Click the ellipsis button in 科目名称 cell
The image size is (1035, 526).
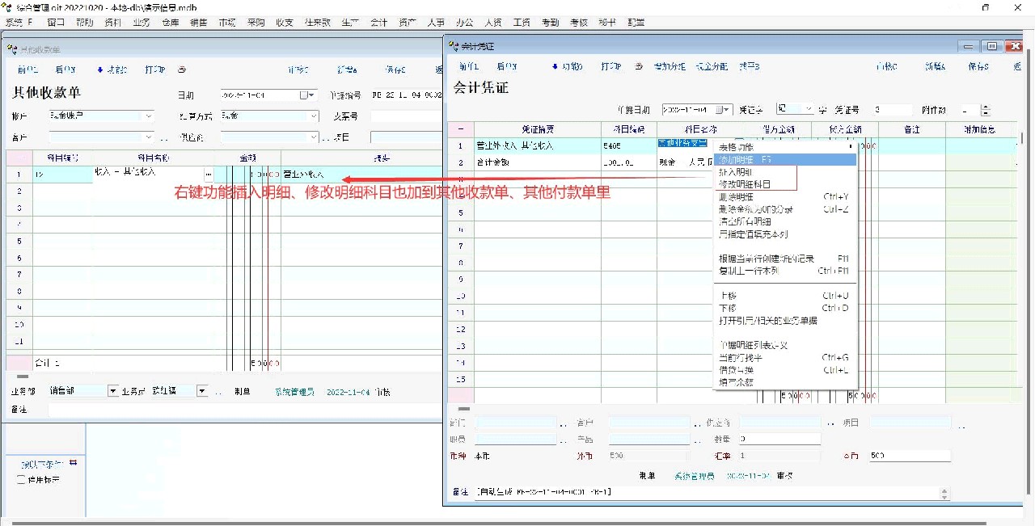(x=209, y=174)
